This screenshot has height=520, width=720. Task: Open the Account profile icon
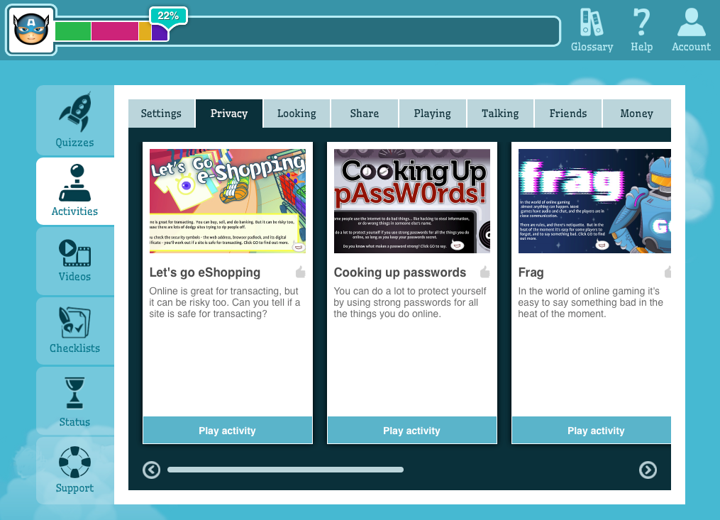(691, 23)
